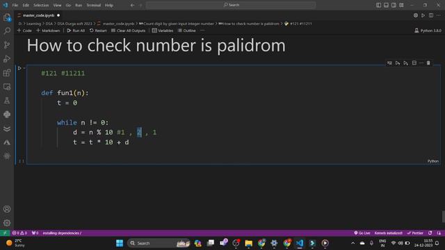Image resolution: width=445 pixels, height=250 pixels.
Task: Execute cell and below from cell toolbar
Action: pyautogui.click(x=406, y=63)
